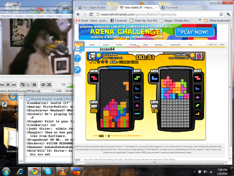Open Stages / Display Rac bookmark
This screenshot has height=176, width=234.
point(175,21)
